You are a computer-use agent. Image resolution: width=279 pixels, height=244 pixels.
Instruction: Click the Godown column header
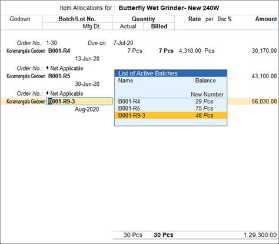(20, 19)
